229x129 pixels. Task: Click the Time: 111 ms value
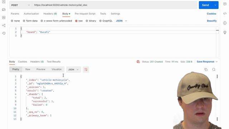(x=172, y=62)
